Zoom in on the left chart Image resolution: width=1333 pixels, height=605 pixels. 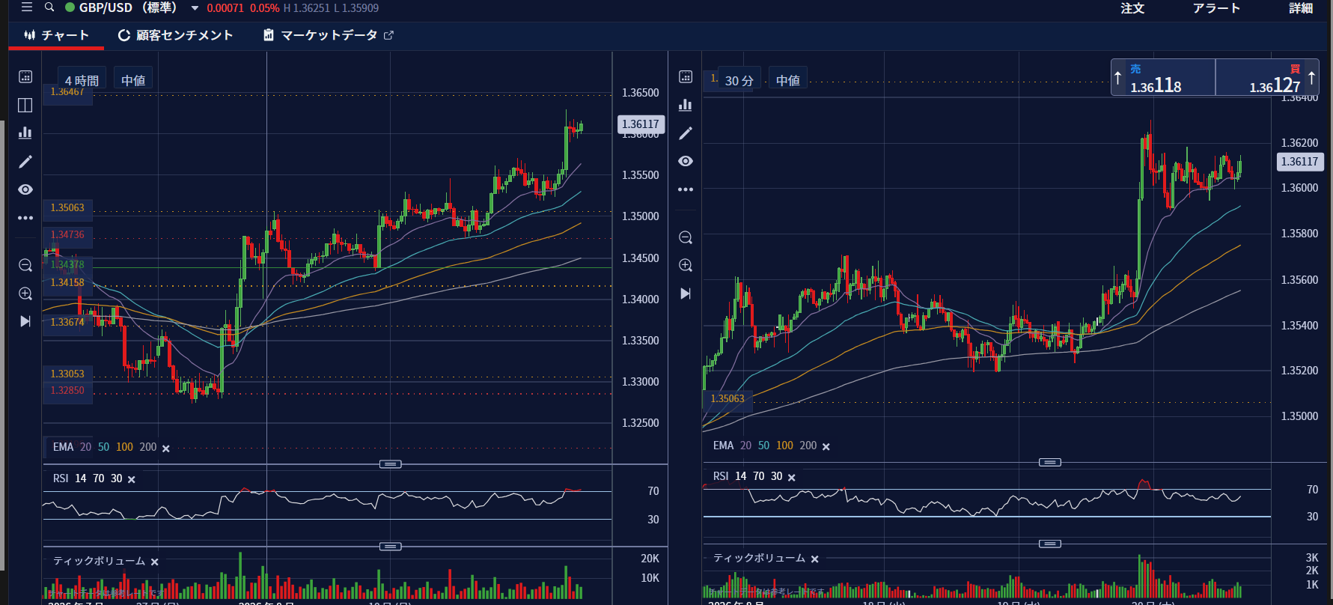(25, 294)
